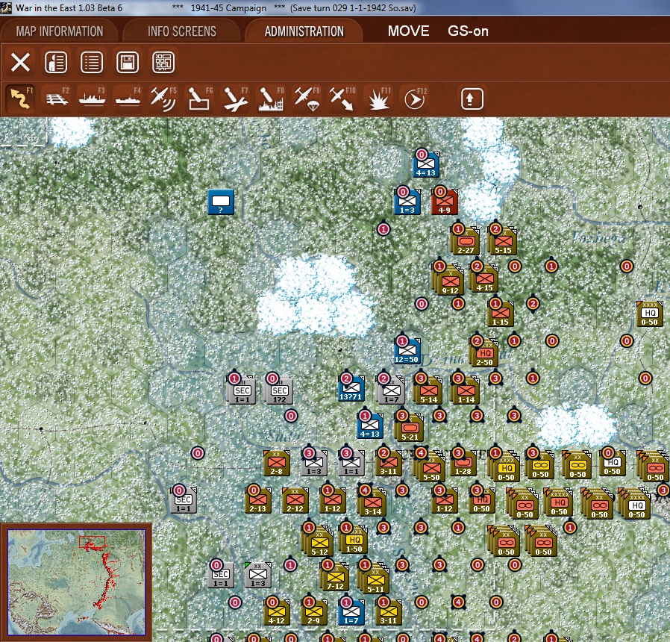Select the F8 bomb city mode icon

pos(271,99)
